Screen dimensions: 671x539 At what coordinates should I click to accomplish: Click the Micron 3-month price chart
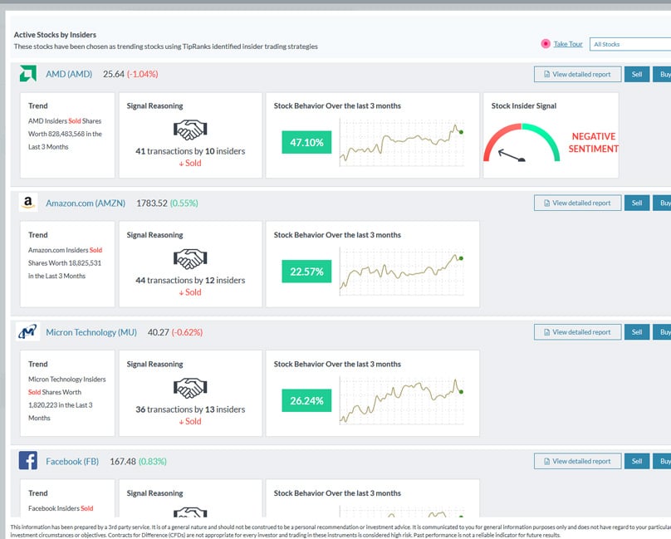(401, 400)
